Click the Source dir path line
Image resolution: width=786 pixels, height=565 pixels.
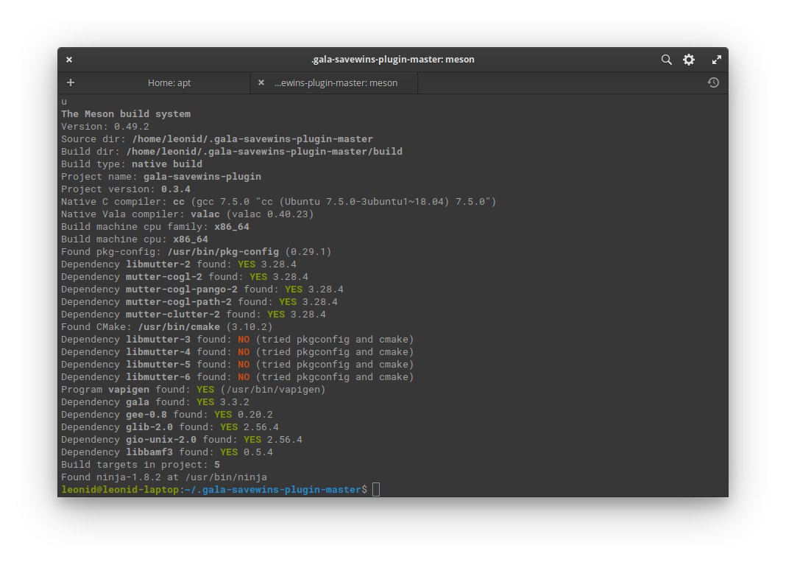click(217, 139)
